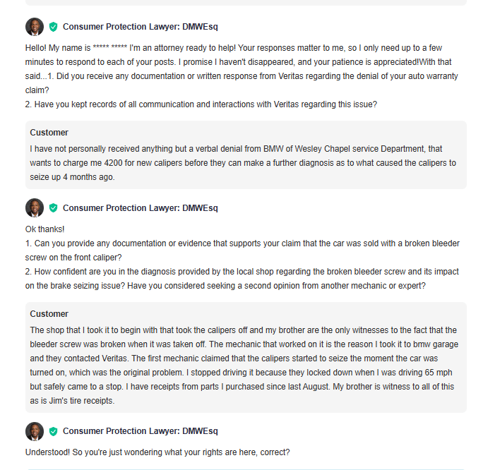495x470 pixels.
Task: Select the "as is Jim's tire receipts" line
Action: click(x=72, y=401)
